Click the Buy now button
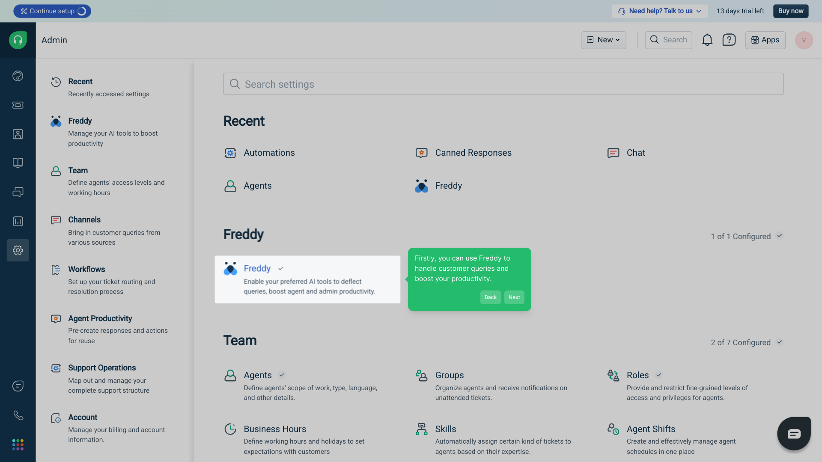The height and width of the screenshot is (462, 822). point(790,11)
